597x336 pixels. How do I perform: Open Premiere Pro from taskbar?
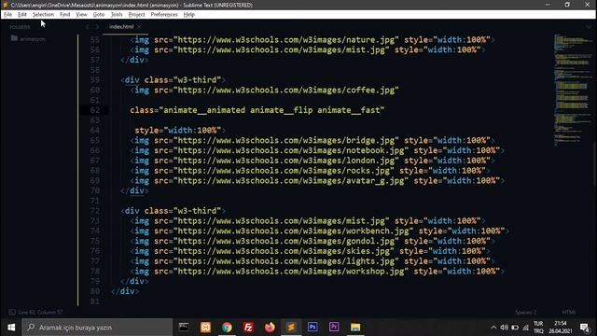coord(334,328)
